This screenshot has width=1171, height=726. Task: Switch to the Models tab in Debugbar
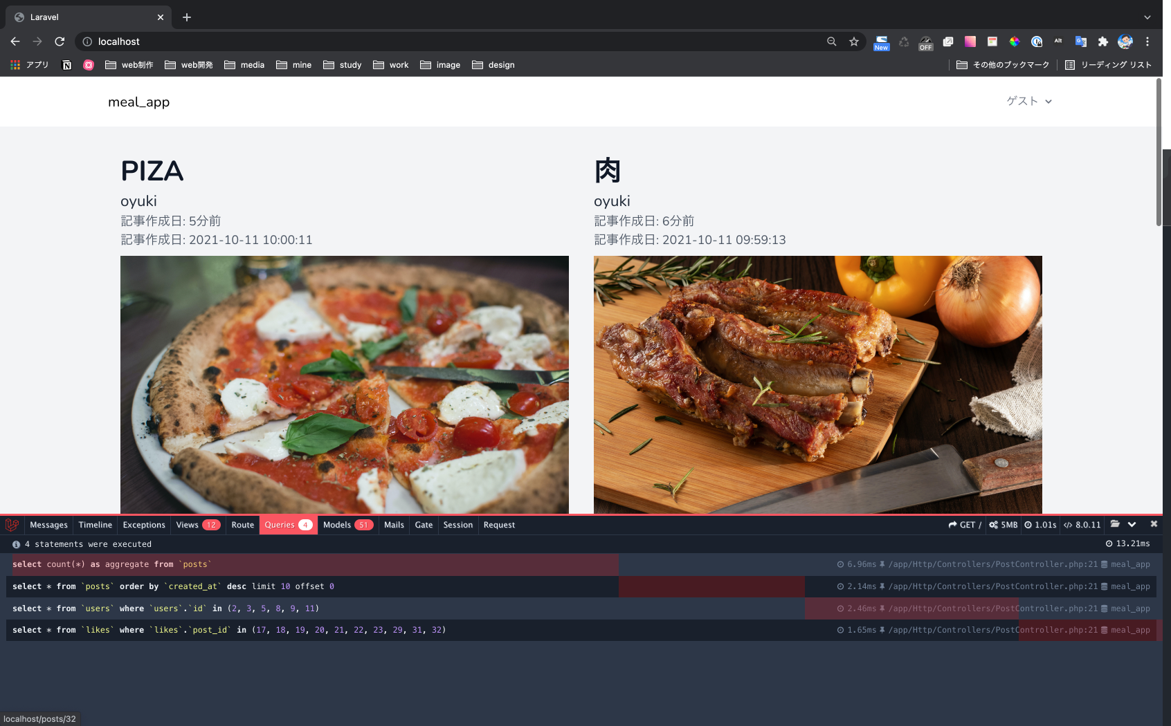click(338, 525)
